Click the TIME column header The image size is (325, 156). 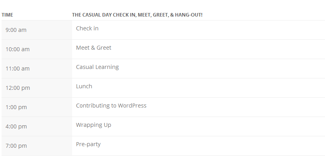click(7, 15)
